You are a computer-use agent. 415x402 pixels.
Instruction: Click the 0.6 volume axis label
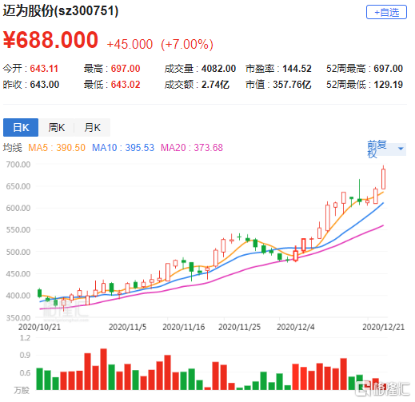[x=25, y=372]
